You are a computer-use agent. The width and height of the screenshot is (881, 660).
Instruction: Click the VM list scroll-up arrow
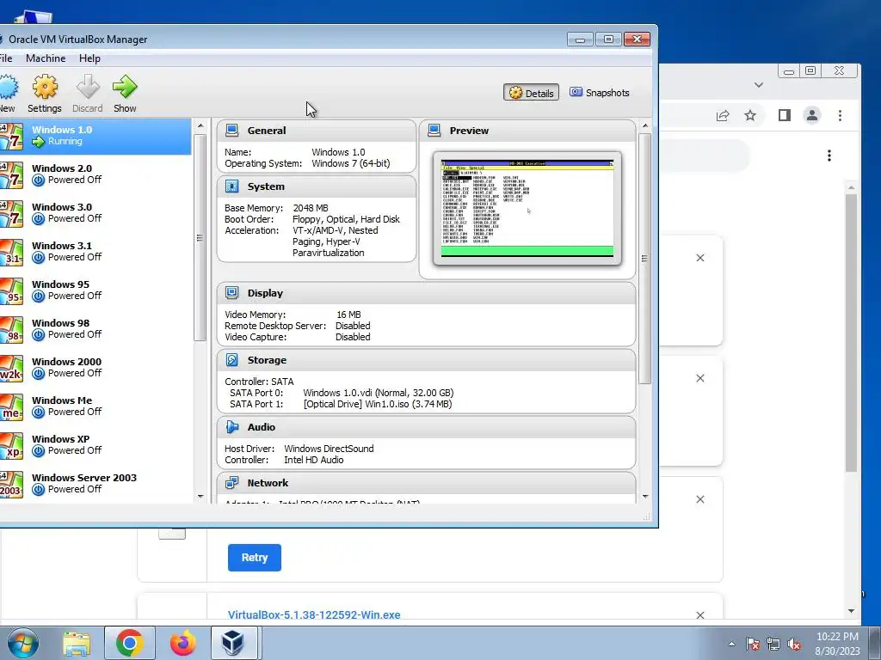pos(200,125)
